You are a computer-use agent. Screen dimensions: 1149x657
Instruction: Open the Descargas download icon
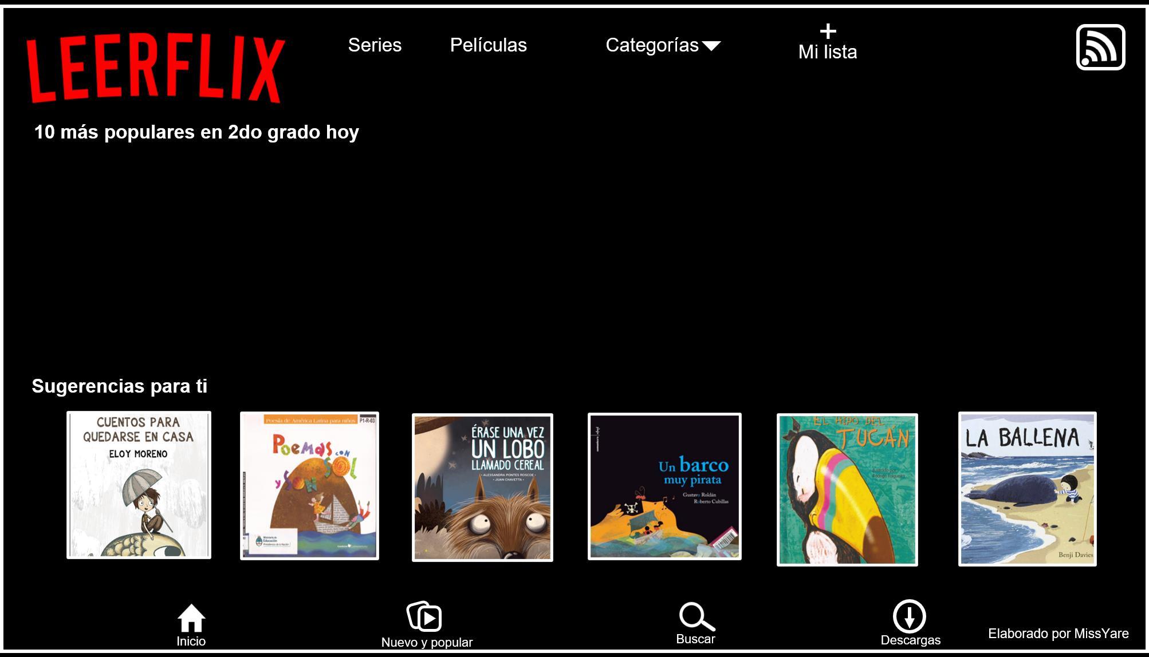pos(910,616)
